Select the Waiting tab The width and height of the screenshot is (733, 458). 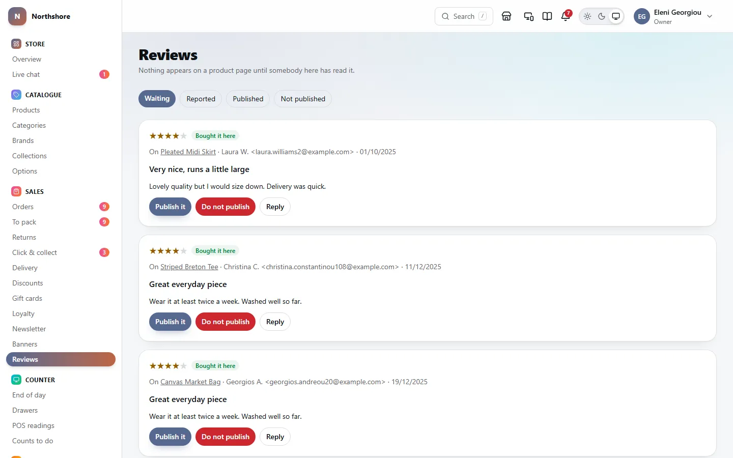157,99
